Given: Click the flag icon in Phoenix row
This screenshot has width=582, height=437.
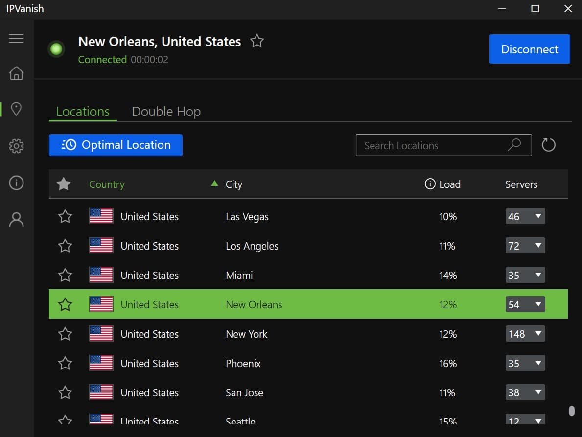Looking at the screenshot, I should pos(101,363).
